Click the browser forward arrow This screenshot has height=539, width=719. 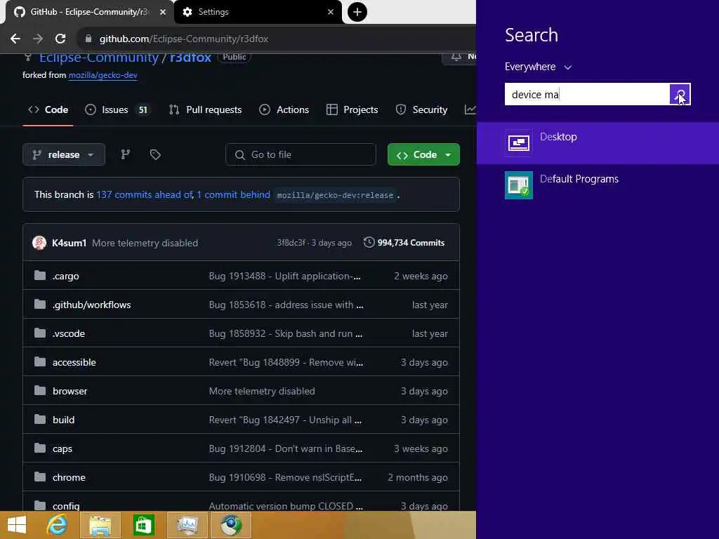pyautogui.click(x=38, y=39)
